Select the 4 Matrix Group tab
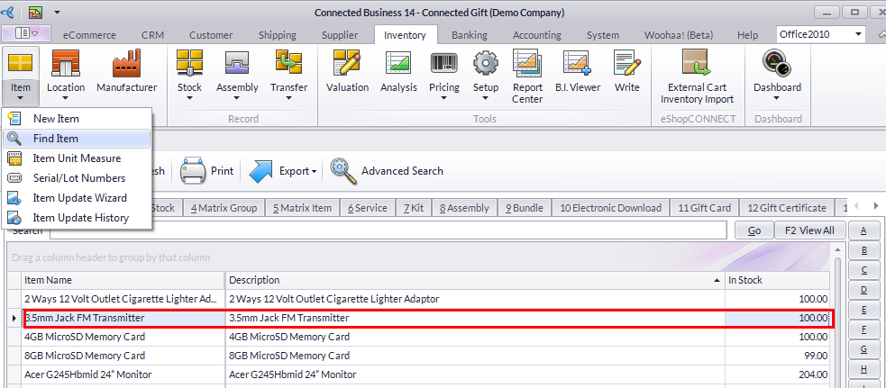Viewport: 886px width, 388px height. tap(224, 208)
